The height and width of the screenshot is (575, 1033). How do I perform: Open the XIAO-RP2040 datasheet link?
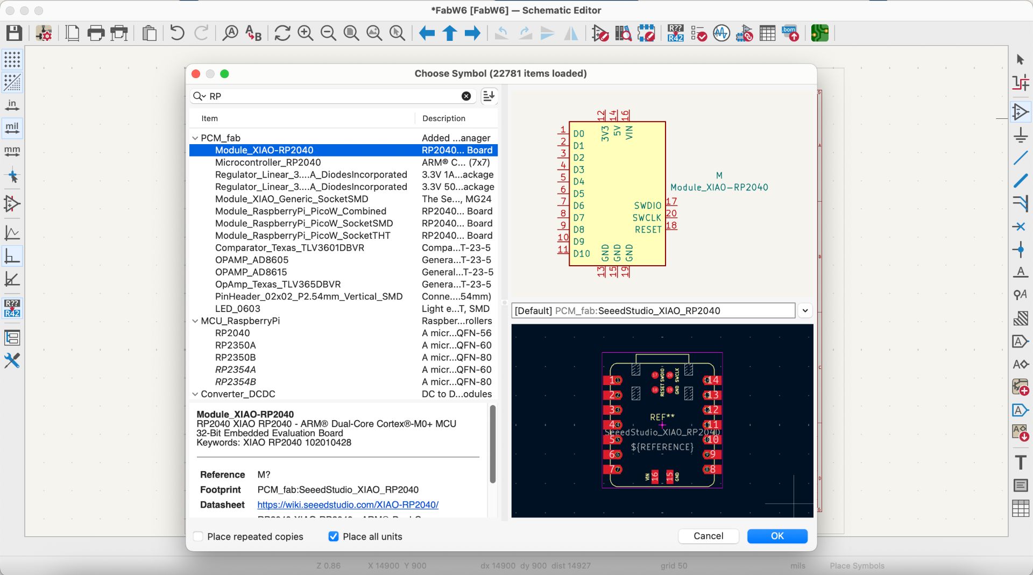[348, 505]
